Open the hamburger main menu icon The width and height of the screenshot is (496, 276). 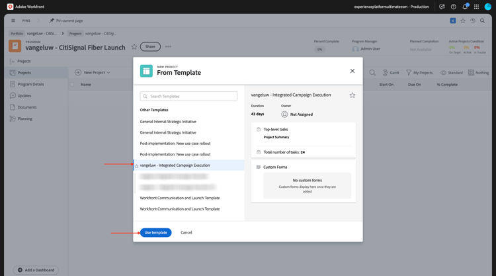13,21
